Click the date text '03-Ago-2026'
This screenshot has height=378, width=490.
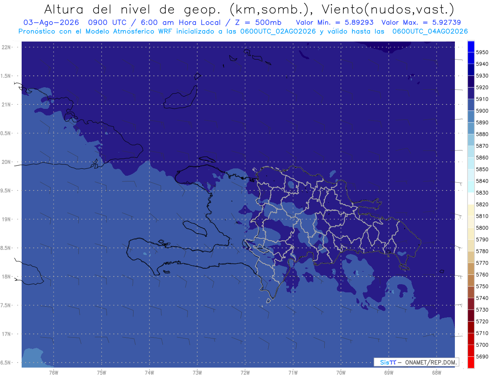pyautogui.click(x=51, y=22)
